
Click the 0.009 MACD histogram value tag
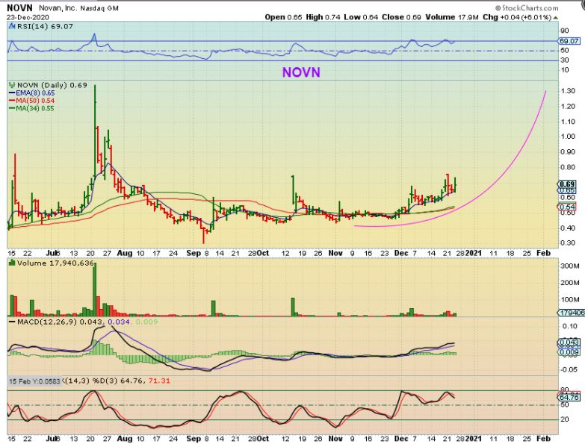569,352
